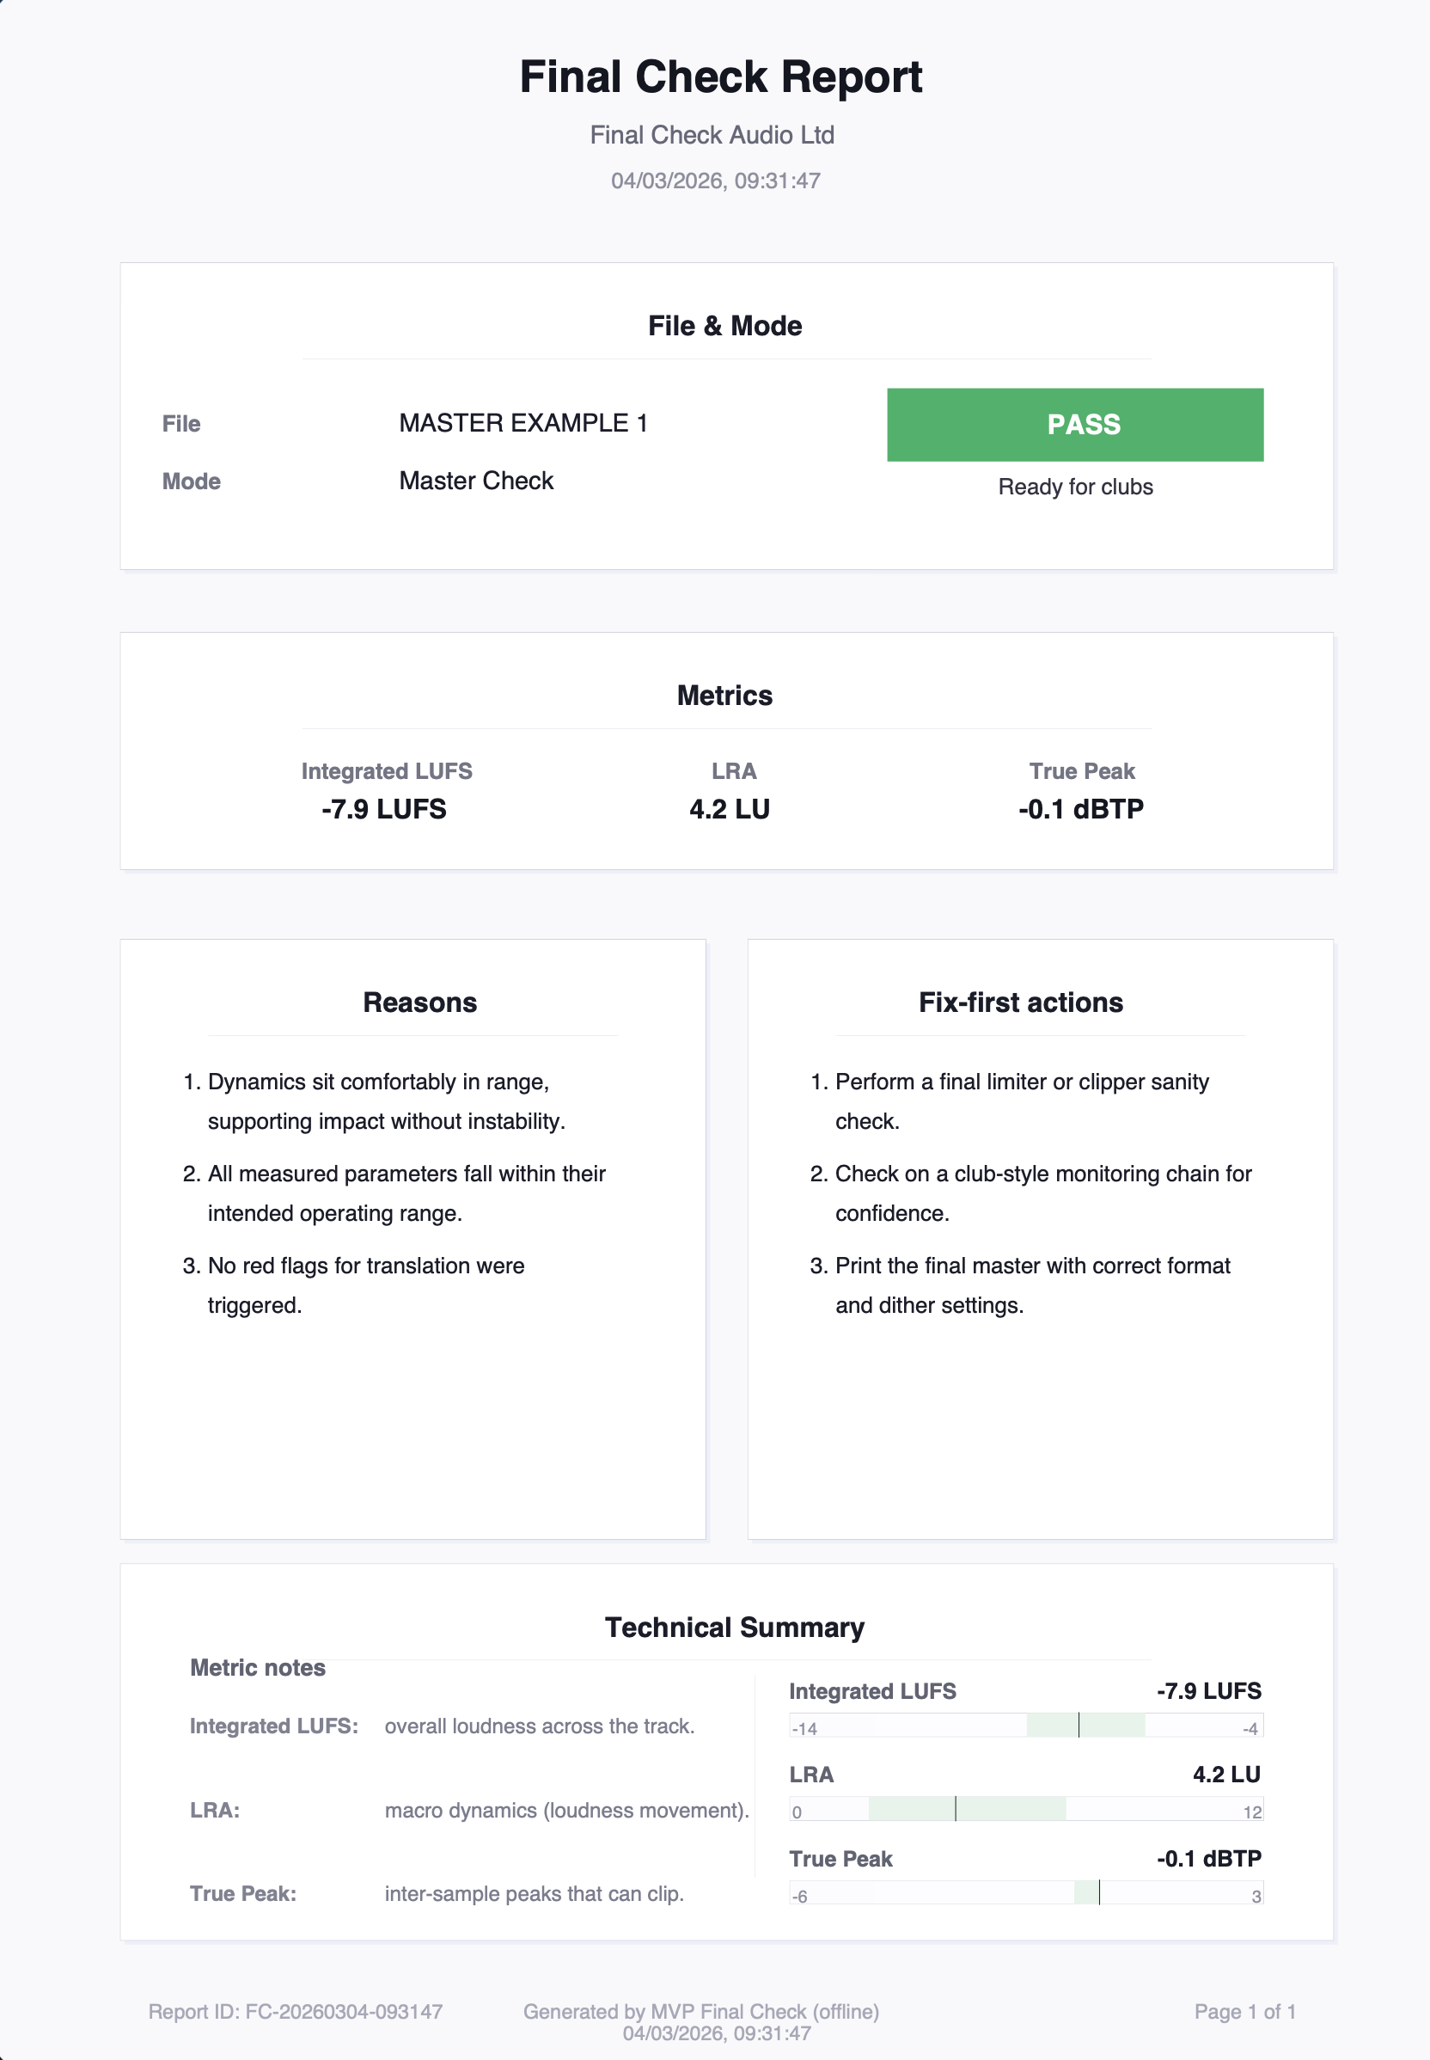Screen dimensions: 1430x2060
Task: Click the Metric notes label
Action: (257, 1667)
